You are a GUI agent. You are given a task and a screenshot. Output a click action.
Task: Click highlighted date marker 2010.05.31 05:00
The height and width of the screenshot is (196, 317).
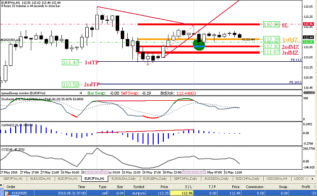click(193, 173)
